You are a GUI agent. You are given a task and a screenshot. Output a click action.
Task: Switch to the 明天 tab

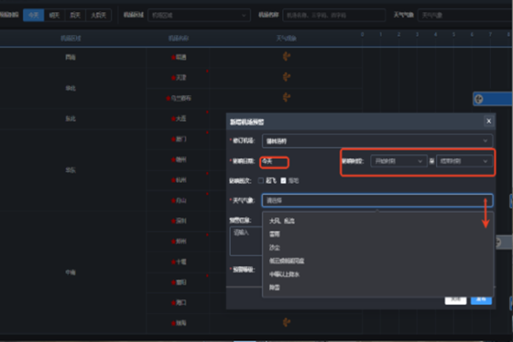[55, 15]
